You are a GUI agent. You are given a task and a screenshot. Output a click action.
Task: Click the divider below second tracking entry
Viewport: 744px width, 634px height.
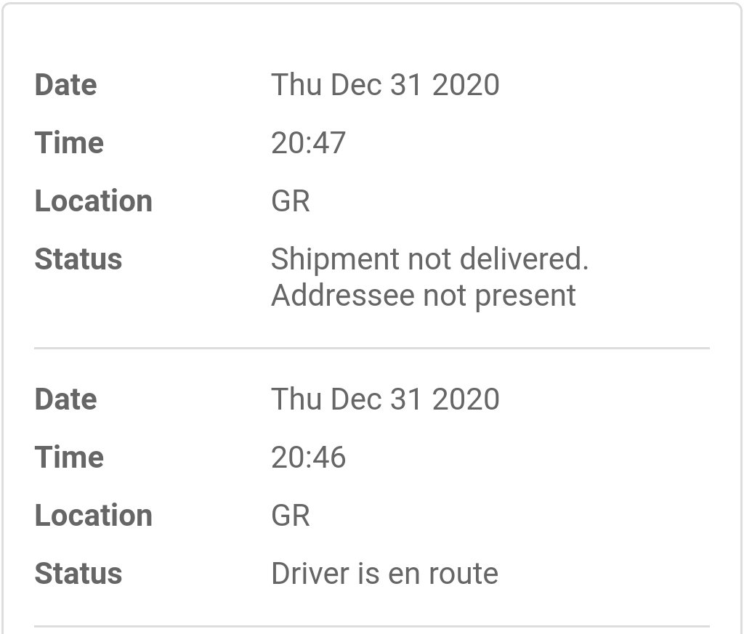[x=372, y=627]
